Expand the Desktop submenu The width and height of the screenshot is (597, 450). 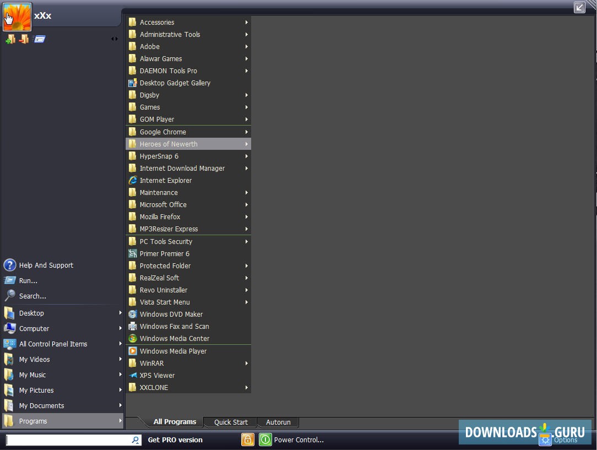[62, 313]
